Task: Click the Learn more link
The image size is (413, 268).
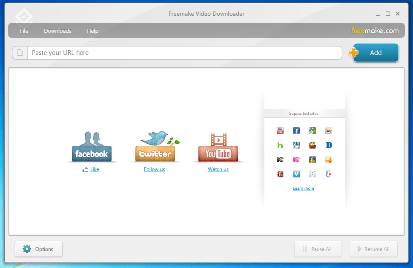Action: click(304, 188)
